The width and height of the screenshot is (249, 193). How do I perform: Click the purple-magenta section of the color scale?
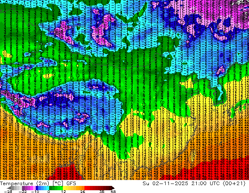[x=29, y=188]
